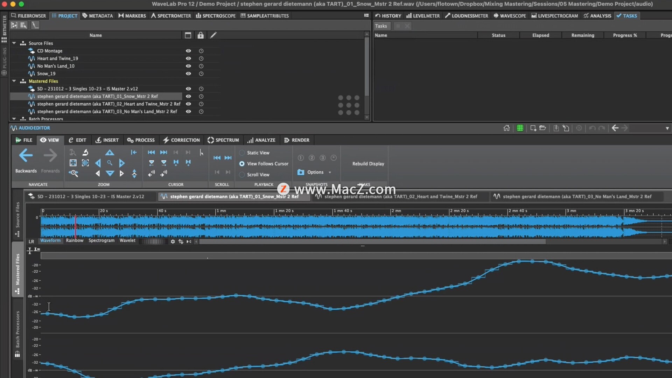
Task: Open the CORRECTION ribbon tab
Action: (181, 140)
